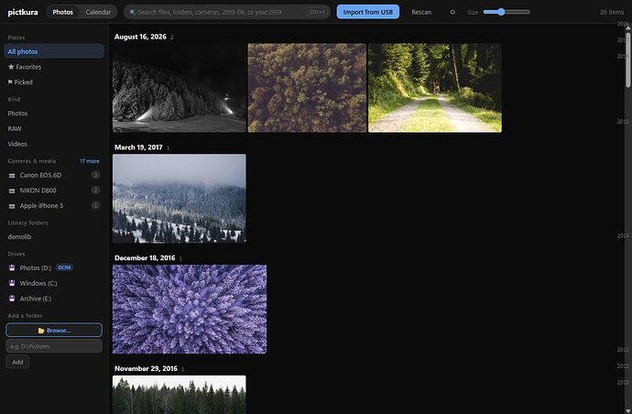Screen dimensions: 632x414
Task: Filter by RAW kind
Action: [x=54, y=128]
